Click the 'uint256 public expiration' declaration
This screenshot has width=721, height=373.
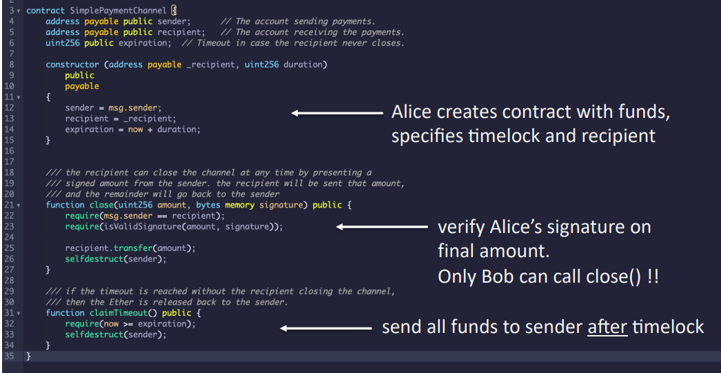(x=108, y=43)
